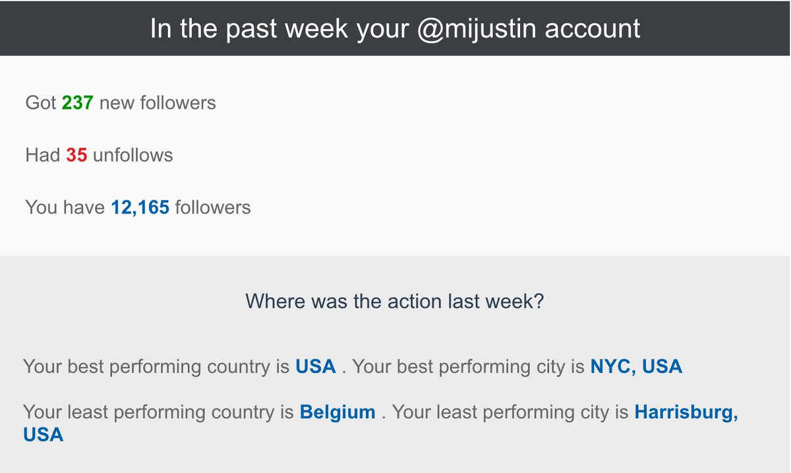Click the word 'unfollows' after 35

click(x=132, y=155)
